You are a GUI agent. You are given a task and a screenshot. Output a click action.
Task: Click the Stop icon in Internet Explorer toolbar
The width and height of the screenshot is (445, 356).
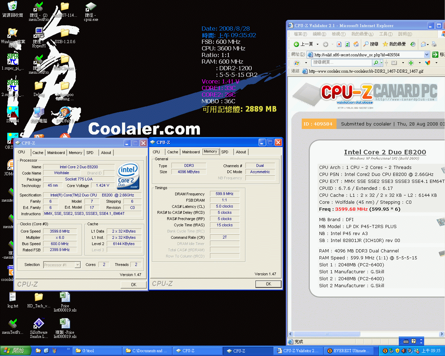[x=339, y=44]
